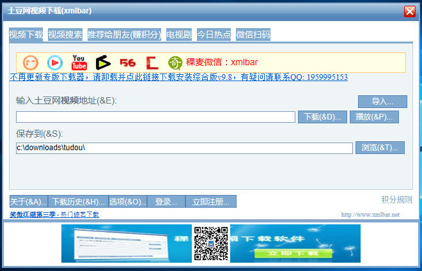The width and height of the screenshot is (422, 271).
Task: Open the 视频搜索 tab
Action: (65, 35)
